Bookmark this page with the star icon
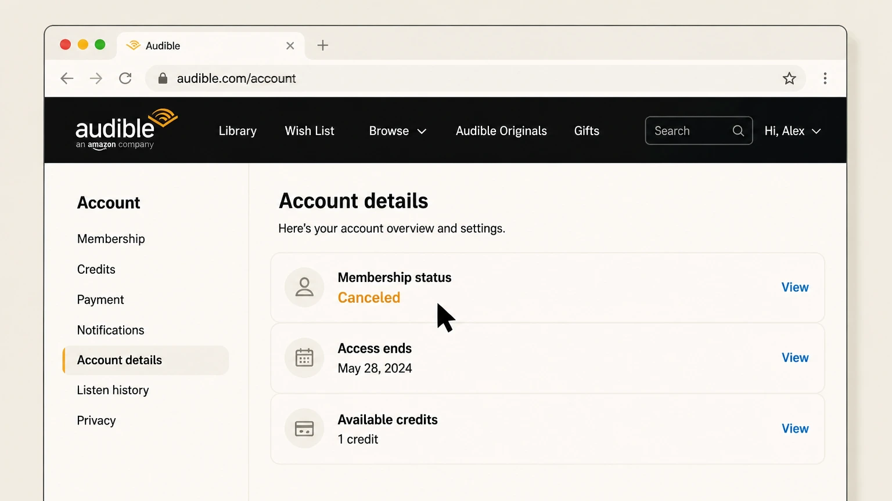Screen dimensions: 892x501 [789, 78]
